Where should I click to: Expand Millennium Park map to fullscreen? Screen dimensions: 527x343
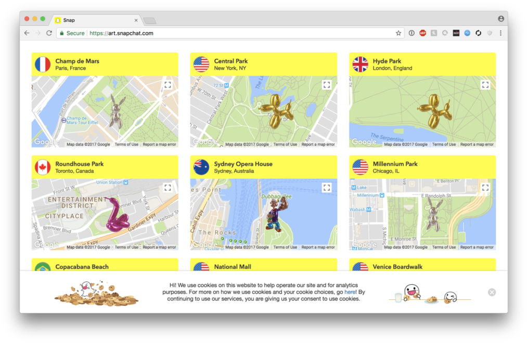[x=485, y=188]
